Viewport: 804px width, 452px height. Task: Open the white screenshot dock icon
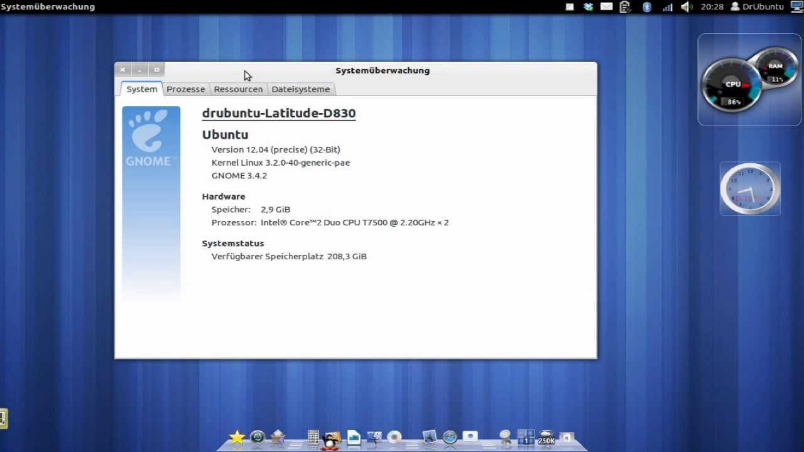click(x=470, y=436)
